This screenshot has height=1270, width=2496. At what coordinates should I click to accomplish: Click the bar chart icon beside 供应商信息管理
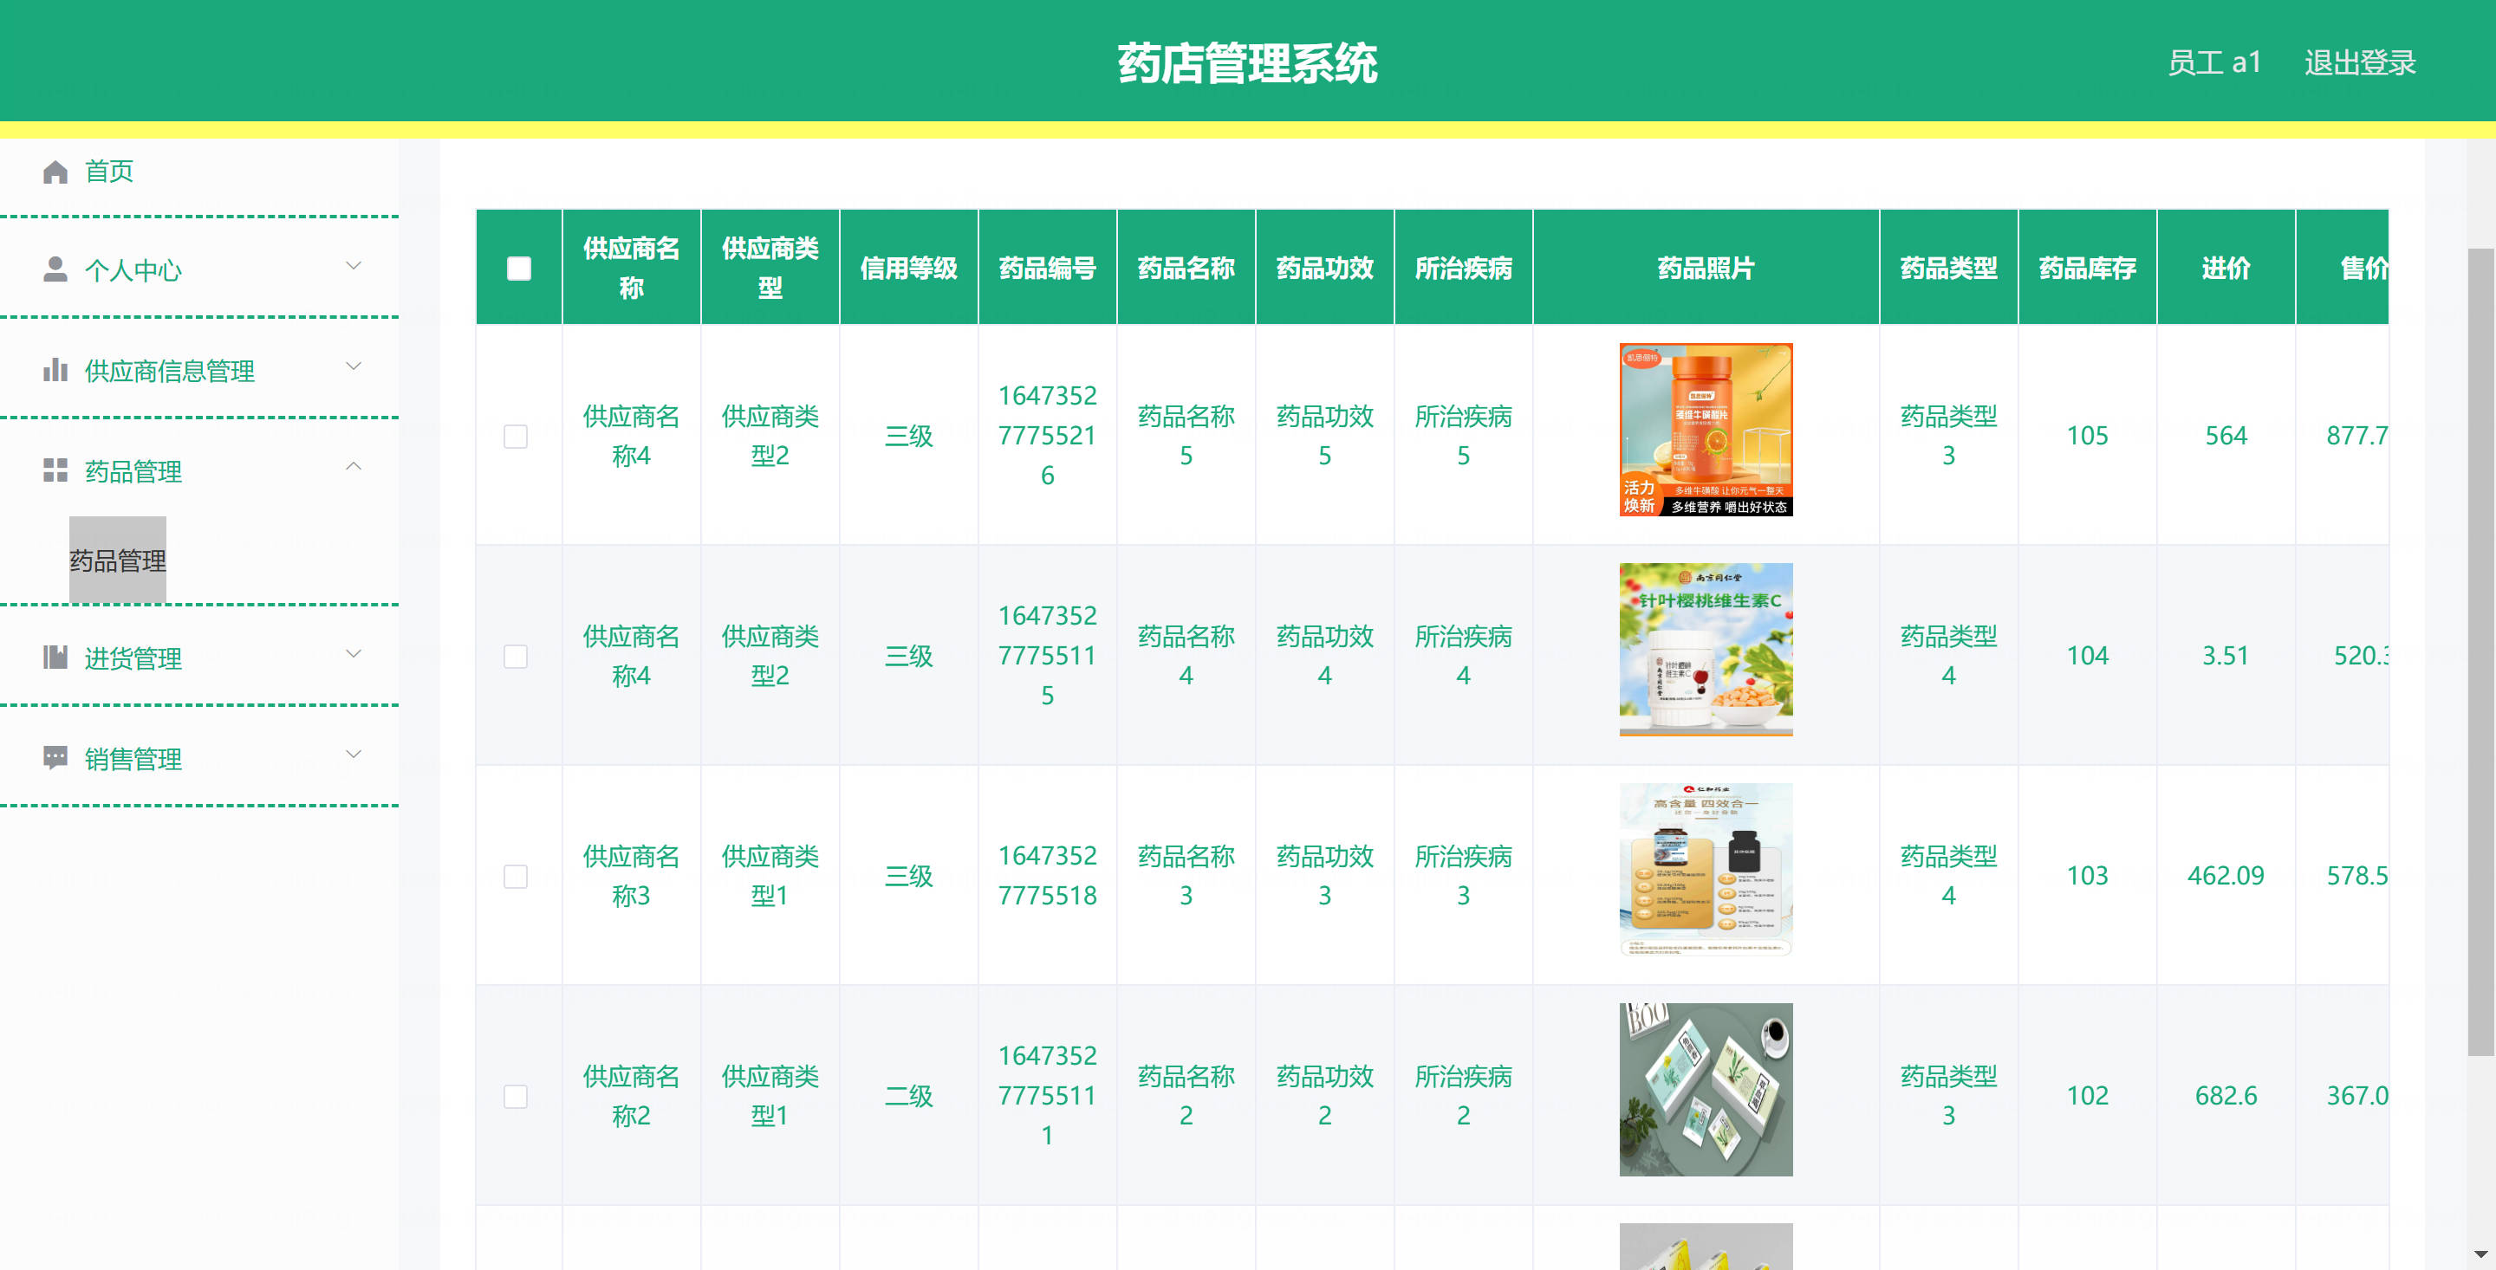(55, 370)
